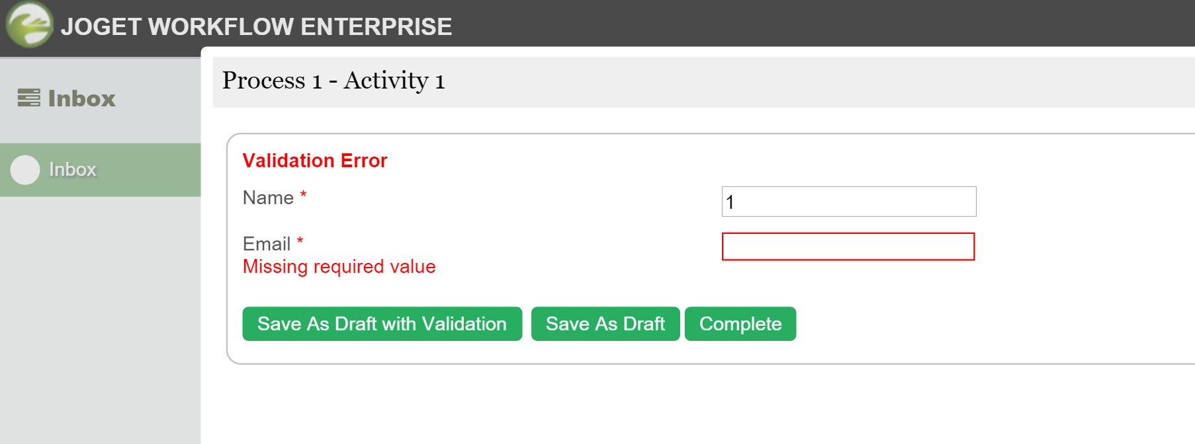Click the Joget logo icon

[x=29, y=24]
